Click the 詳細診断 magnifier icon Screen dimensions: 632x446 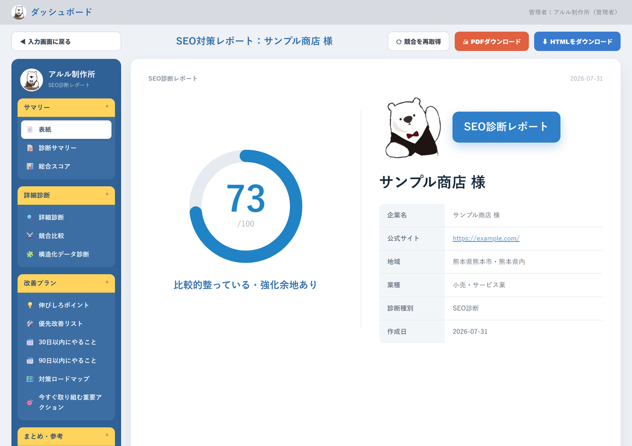click(30, 217)
